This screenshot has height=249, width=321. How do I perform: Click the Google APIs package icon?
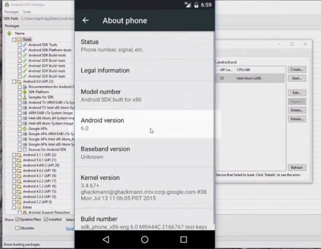25,129
